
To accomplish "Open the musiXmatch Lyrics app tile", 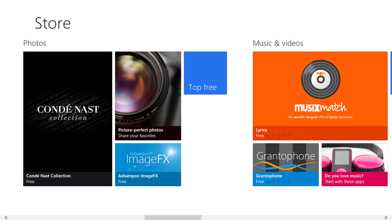I will tap(320, 96).
